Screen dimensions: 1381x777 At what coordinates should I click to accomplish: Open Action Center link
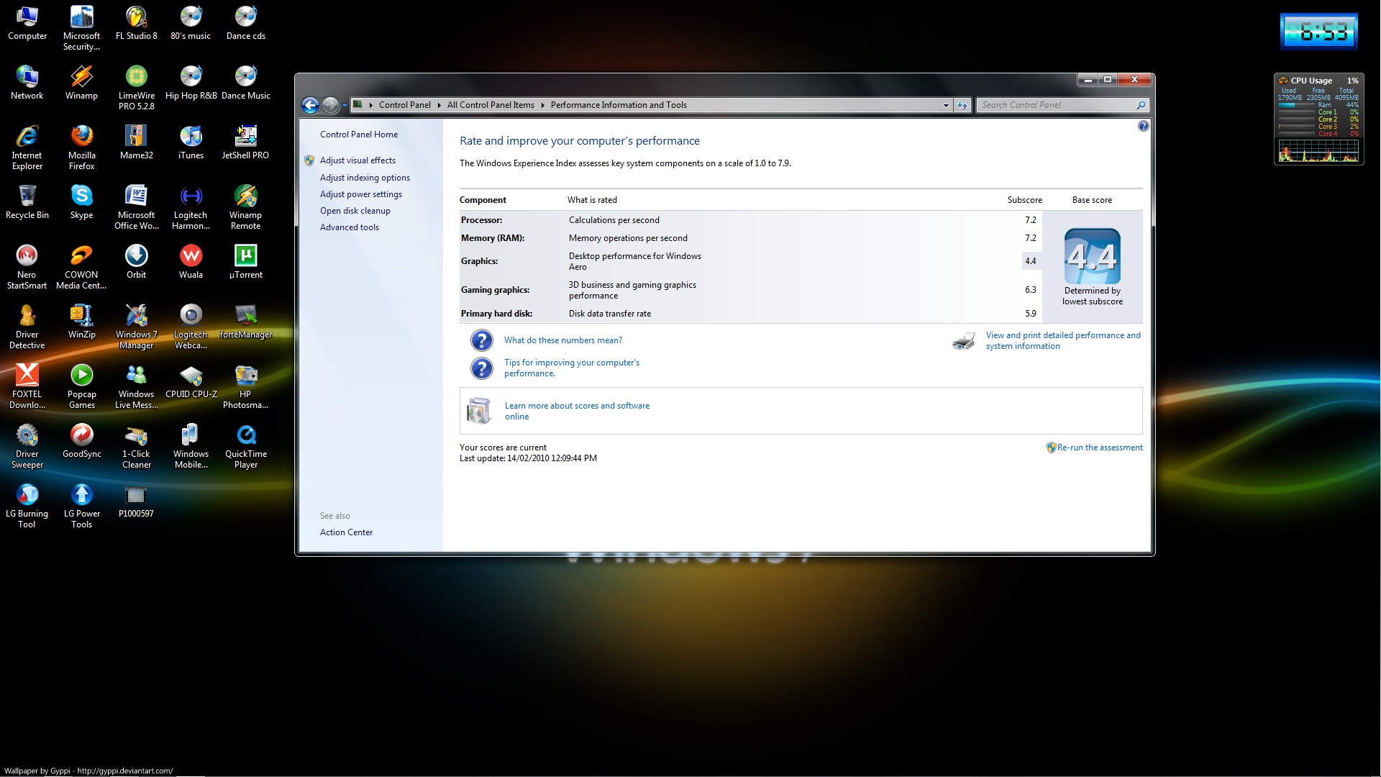pyautogui.click(x=346, y=532)
